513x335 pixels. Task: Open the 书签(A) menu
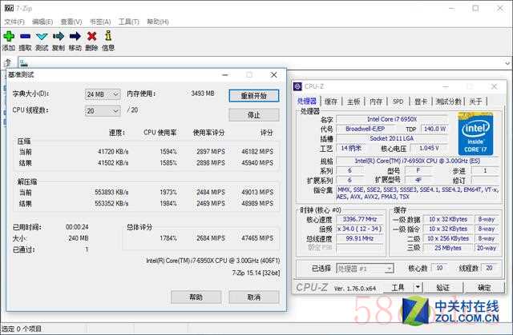pyautogui.click(x=100, y=22)
